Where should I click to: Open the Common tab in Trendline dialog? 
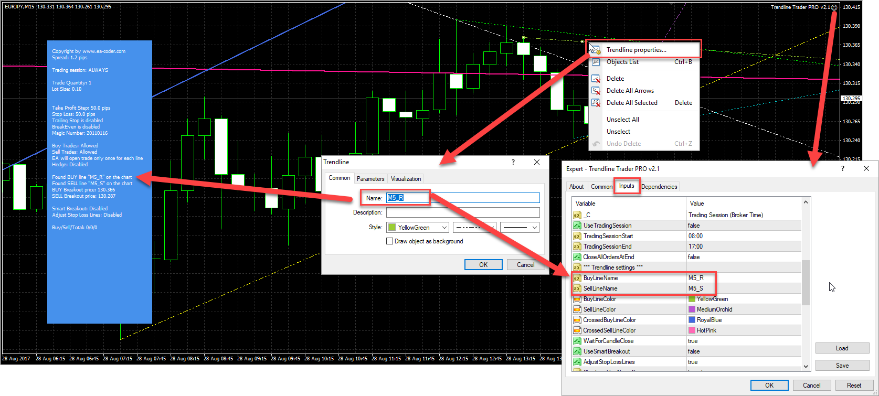(339, 178)
